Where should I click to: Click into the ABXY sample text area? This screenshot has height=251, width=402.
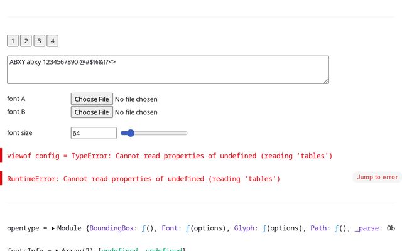pos(167,70)
